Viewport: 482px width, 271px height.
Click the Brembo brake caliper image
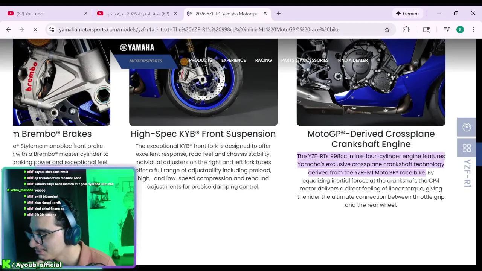tap(61, 82)
